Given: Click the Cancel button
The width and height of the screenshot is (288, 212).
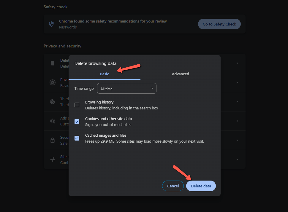Looking at the screenshot, I should coord(173,186).
